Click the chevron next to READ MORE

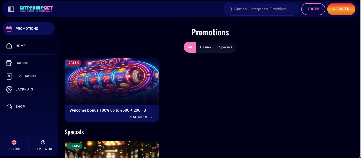(x=152, y=117)
